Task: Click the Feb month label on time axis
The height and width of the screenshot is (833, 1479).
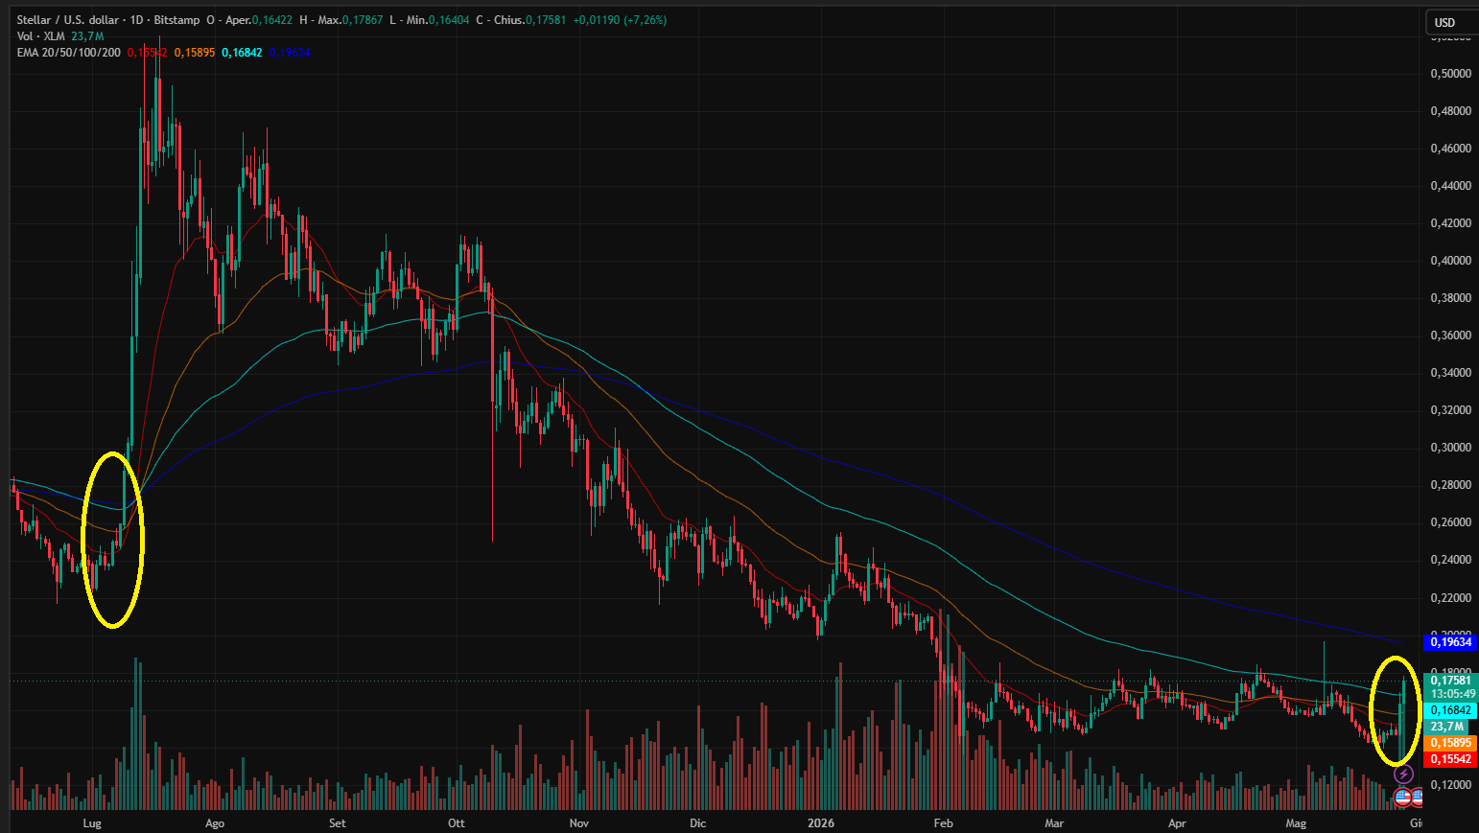Action: [x=944, y=823]
